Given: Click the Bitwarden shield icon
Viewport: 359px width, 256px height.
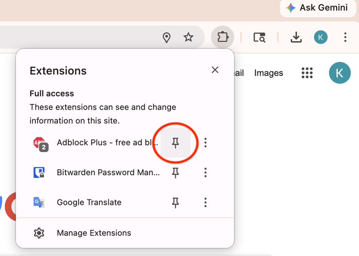Looking at the screenshot, I should tap(39, 172).
